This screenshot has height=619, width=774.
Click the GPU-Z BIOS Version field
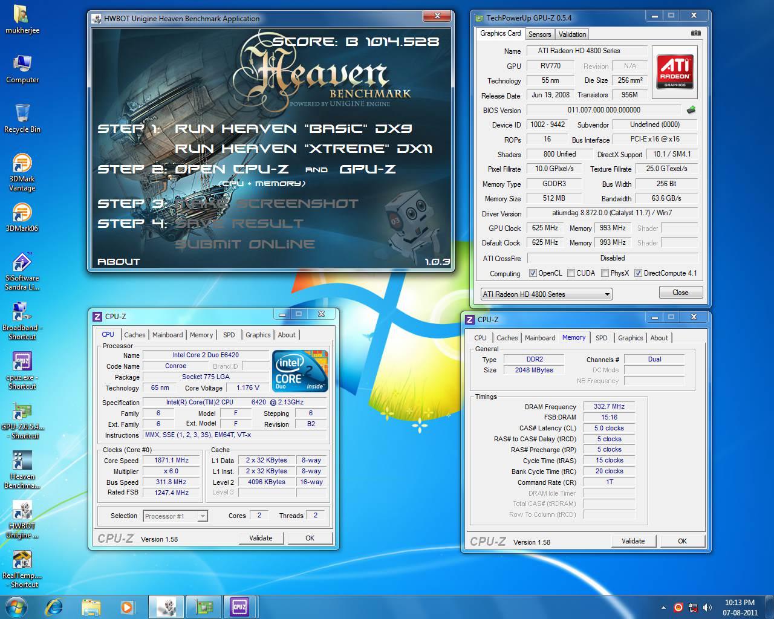click(x=603, y=110)
